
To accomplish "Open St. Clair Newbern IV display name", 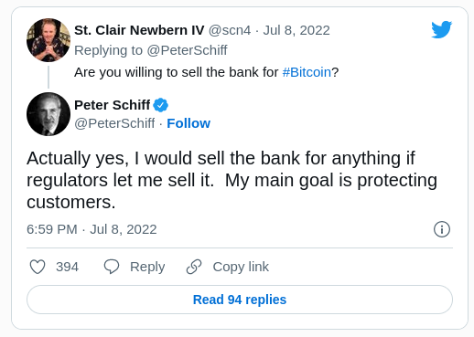I will (139, 30).
